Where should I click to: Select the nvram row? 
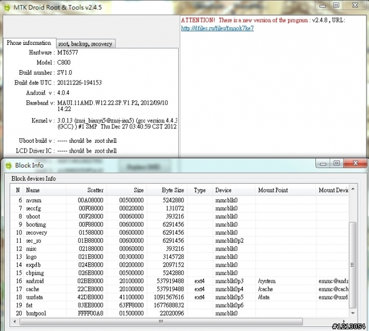pos(179,200)
